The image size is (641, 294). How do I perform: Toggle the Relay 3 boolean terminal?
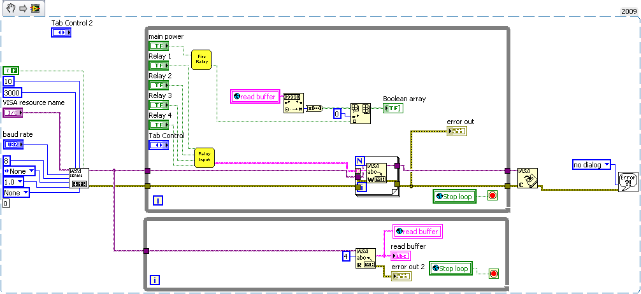coord(159,104)
